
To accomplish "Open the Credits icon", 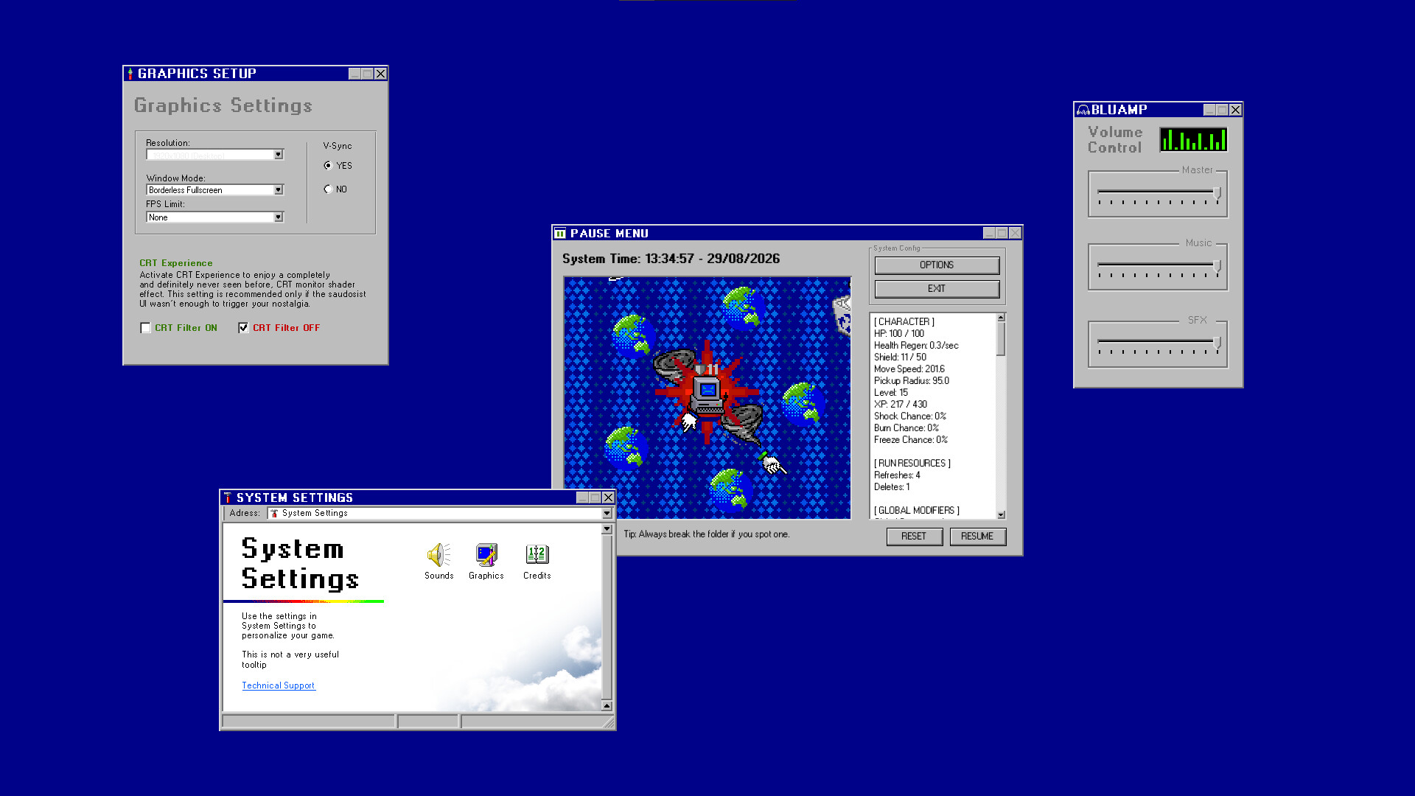I will click(537, 561).
